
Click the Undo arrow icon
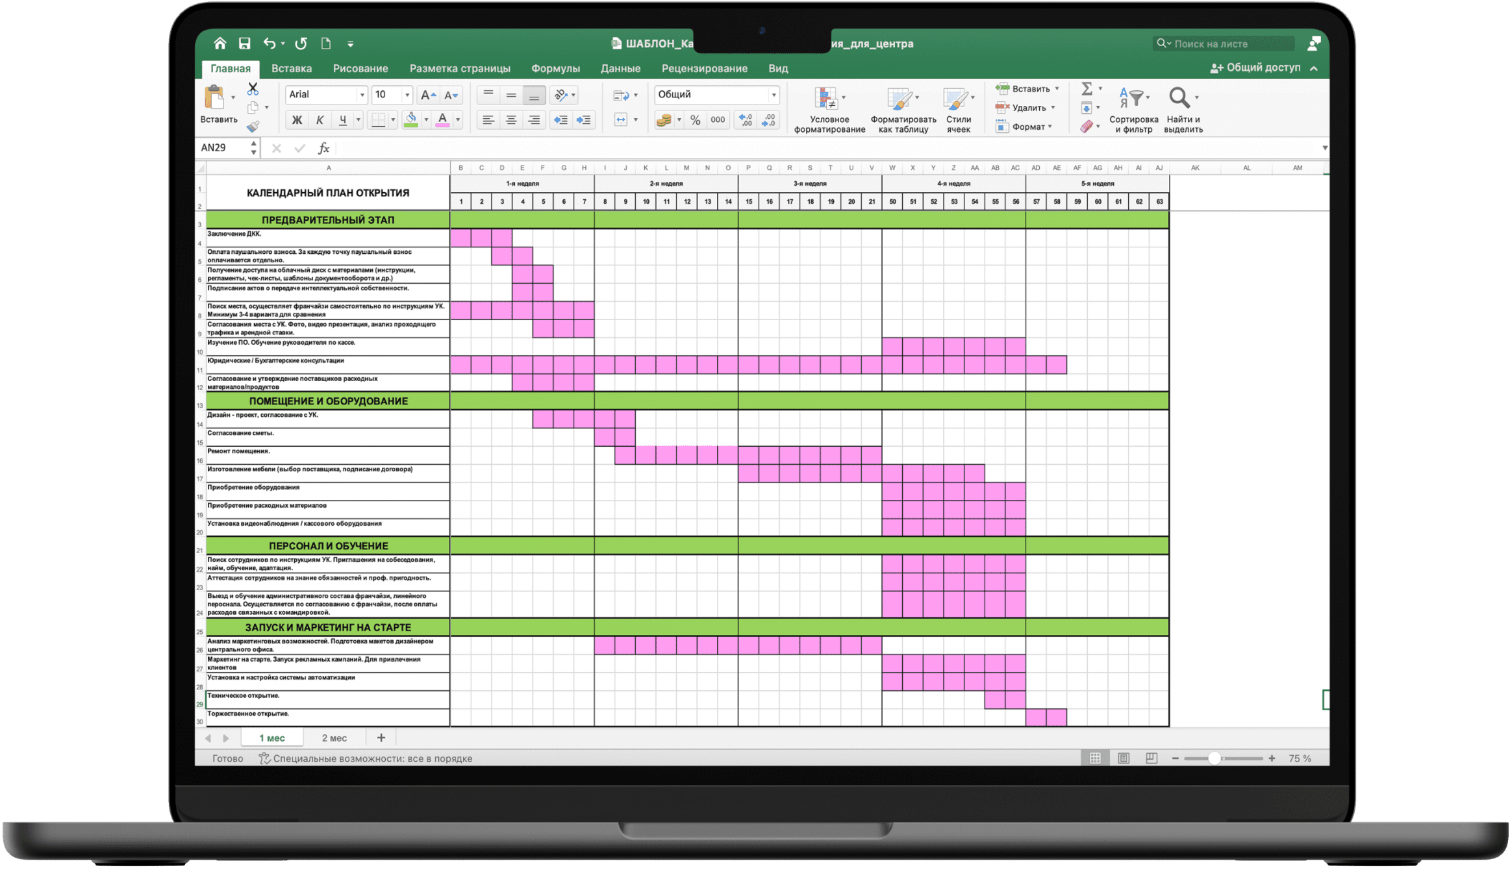pyautogui.click(x=269, y=43)
